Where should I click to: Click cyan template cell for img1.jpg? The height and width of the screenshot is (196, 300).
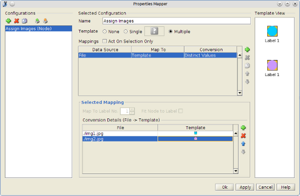point(195,133)
